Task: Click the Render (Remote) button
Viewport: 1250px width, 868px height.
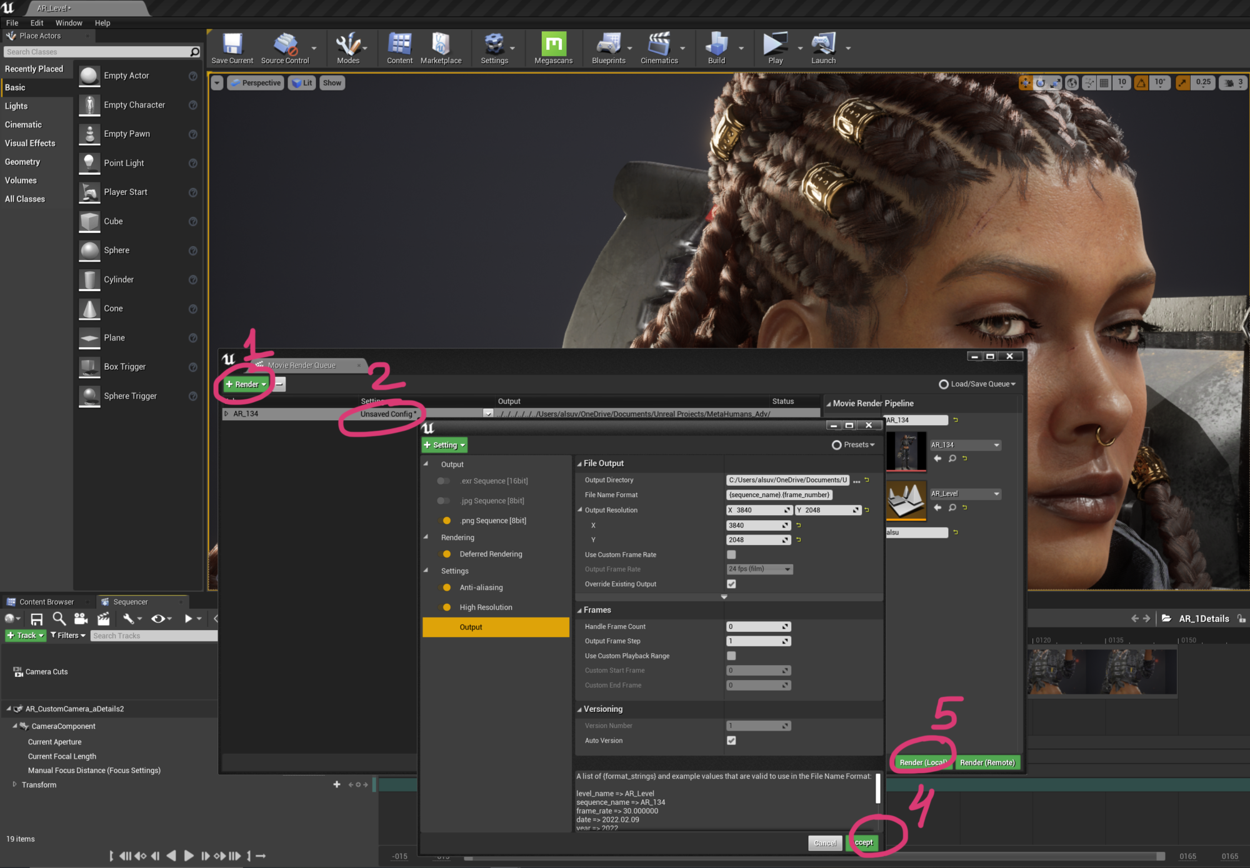Action: (987, 762)
